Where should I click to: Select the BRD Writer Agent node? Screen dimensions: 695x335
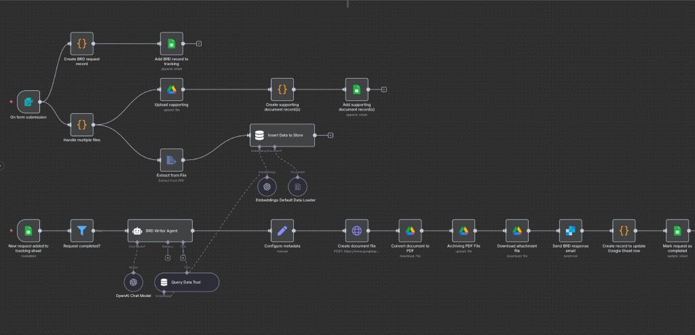coord(160,231)
